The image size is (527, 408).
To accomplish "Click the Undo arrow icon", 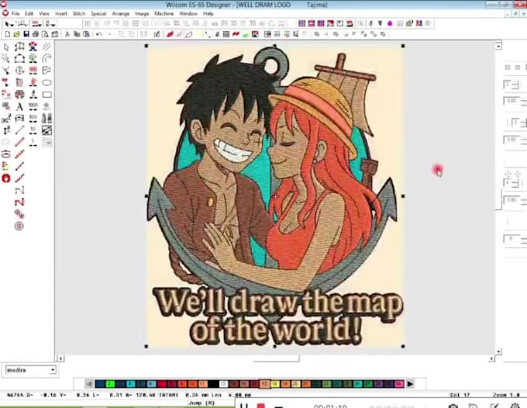I will coord(99,34).
